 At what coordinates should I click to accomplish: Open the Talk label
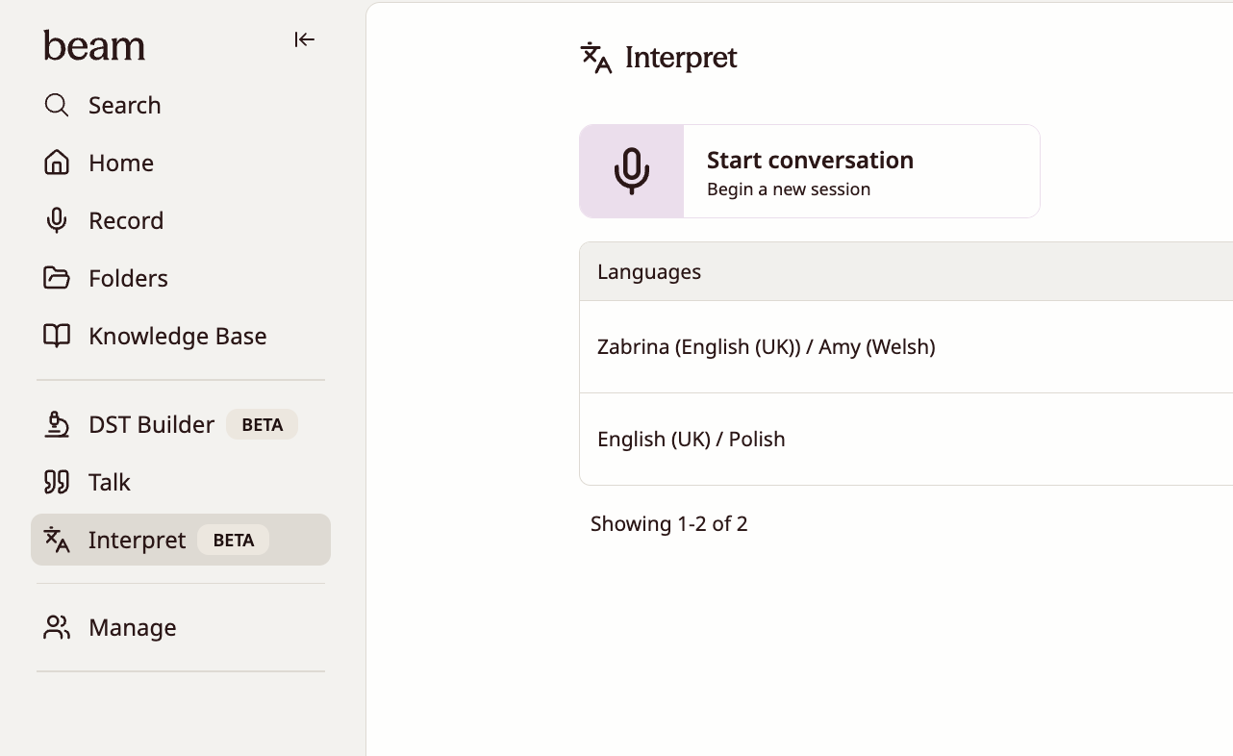(x=110, y=482)
